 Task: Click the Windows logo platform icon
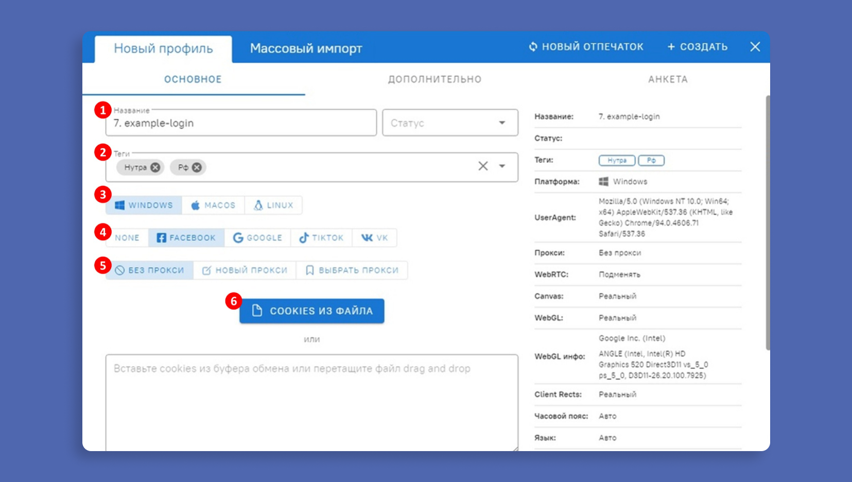[x=119, y=205]
